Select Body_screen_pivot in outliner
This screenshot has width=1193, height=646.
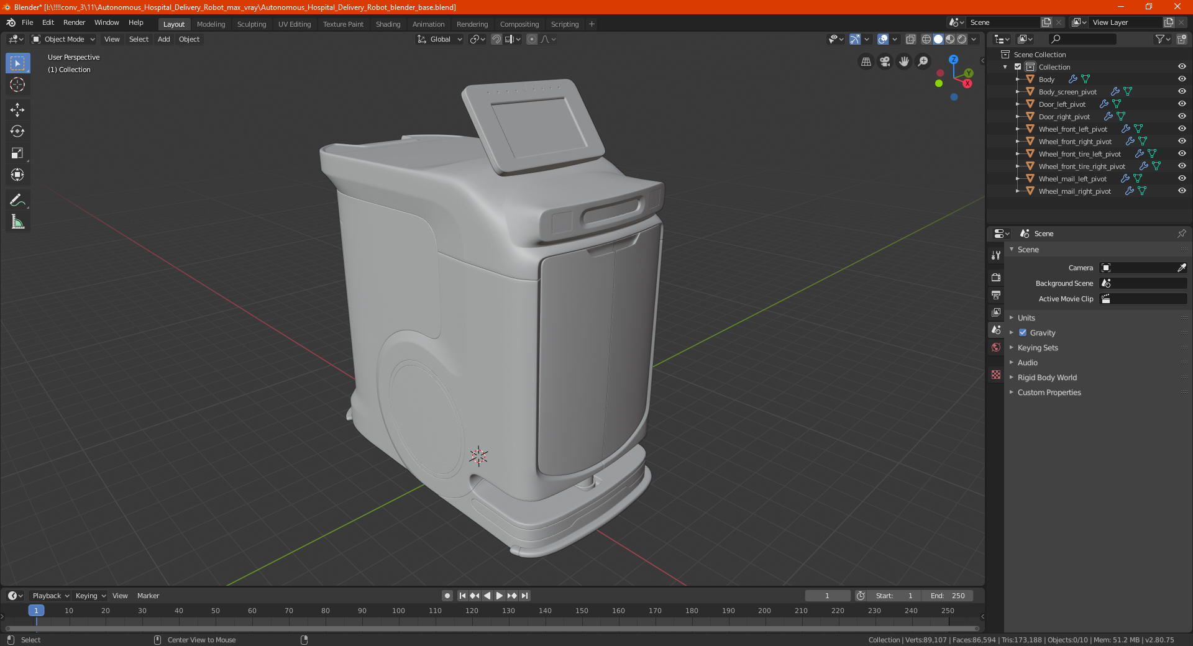pyautogui.click(x=1067, y=92)
